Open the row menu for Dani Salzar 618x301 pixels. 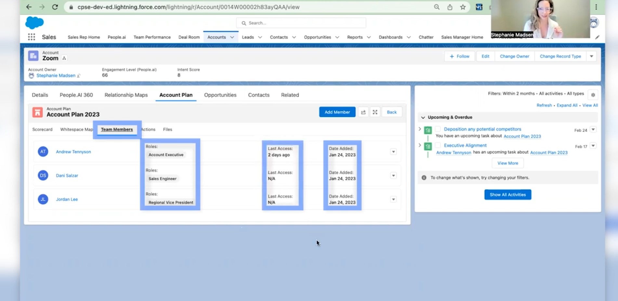tap(393, 176)
